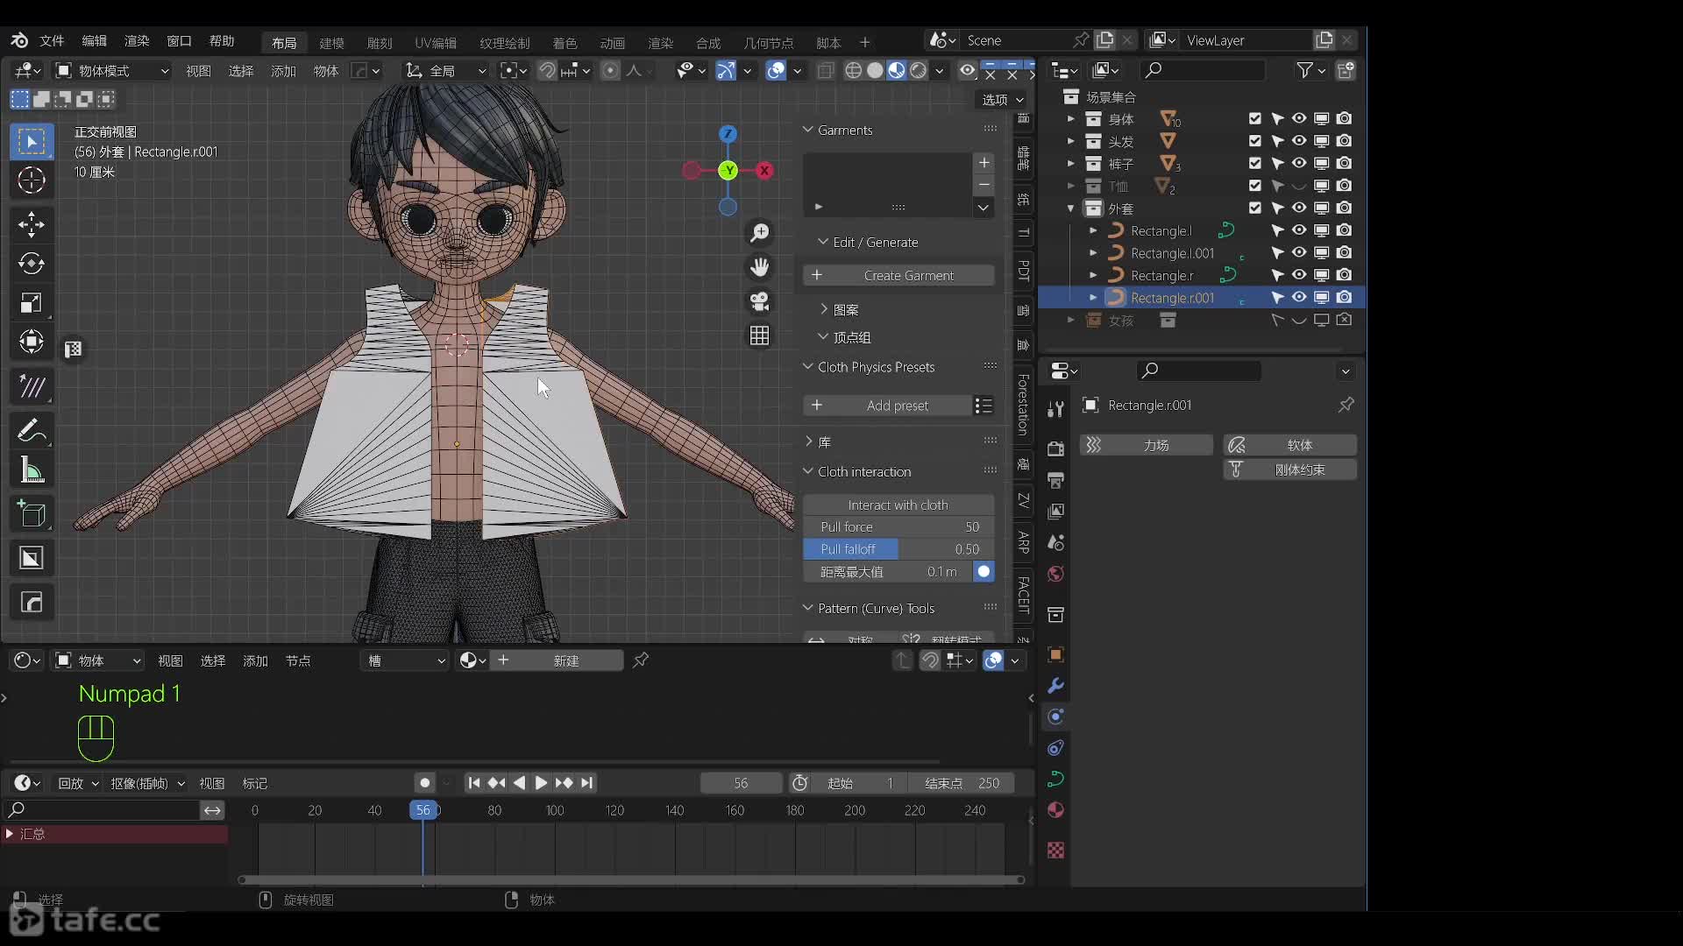Select the Box Select tool

pos(32,141)
